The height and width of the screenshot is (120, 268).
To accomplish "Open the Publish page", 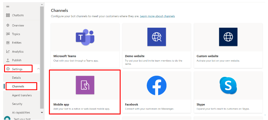I will 17,60.
